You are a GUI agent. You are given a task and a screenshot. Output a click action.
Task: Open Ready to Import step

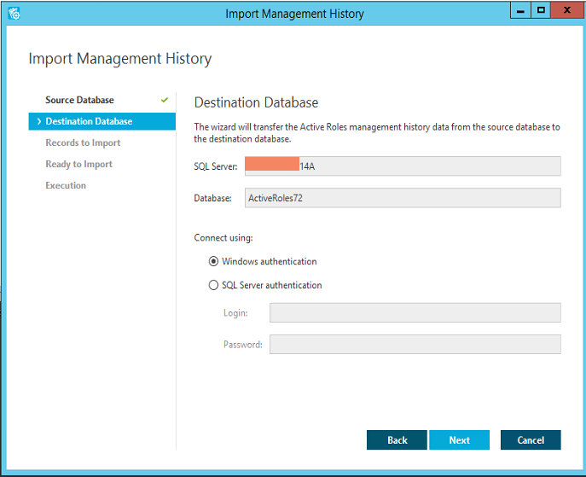point(78,164)
